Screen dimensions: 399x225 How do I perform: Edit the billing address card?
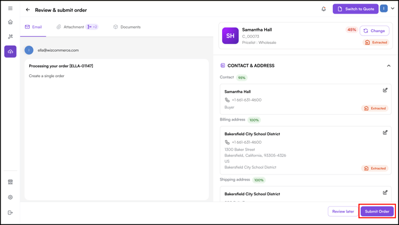pyautogui.click(x=385, y=132)
